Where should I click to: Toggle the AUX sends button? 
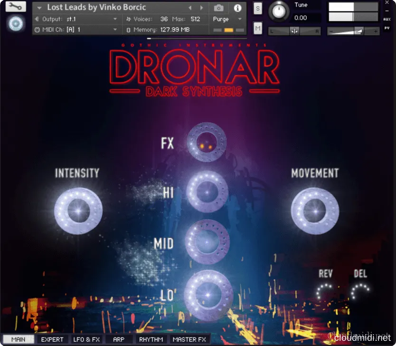387,19
